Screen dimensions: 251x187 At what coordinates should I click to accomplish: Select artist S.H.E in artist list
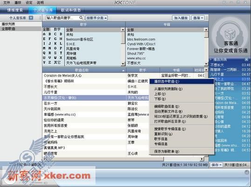click(x=93, y=44)
